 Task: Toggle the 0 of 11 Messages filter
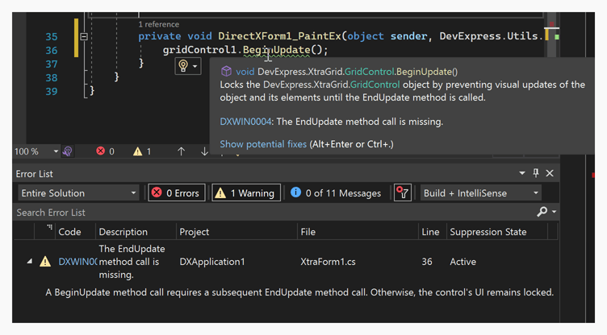pos(336,192)
